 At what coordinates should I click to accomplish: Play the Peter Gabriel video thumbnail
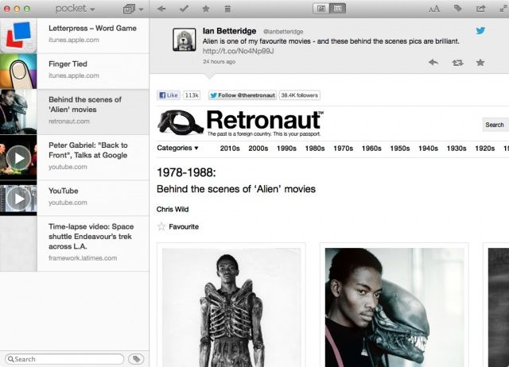pos(18,157)
